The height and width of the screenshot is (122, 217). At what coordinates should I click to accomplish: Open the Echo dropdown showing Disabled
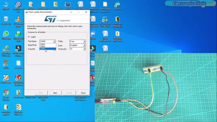(x=78, y=45)
